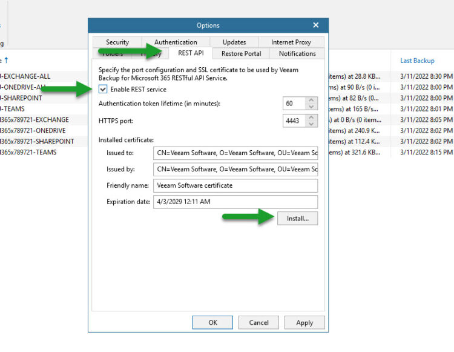
Task: Click the Issued to certificate field
Action: coord(235,153)
